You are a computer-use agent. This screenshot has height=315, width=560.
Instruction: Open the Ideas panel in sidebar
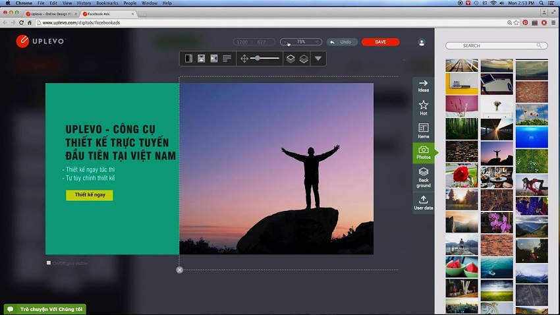423,86
